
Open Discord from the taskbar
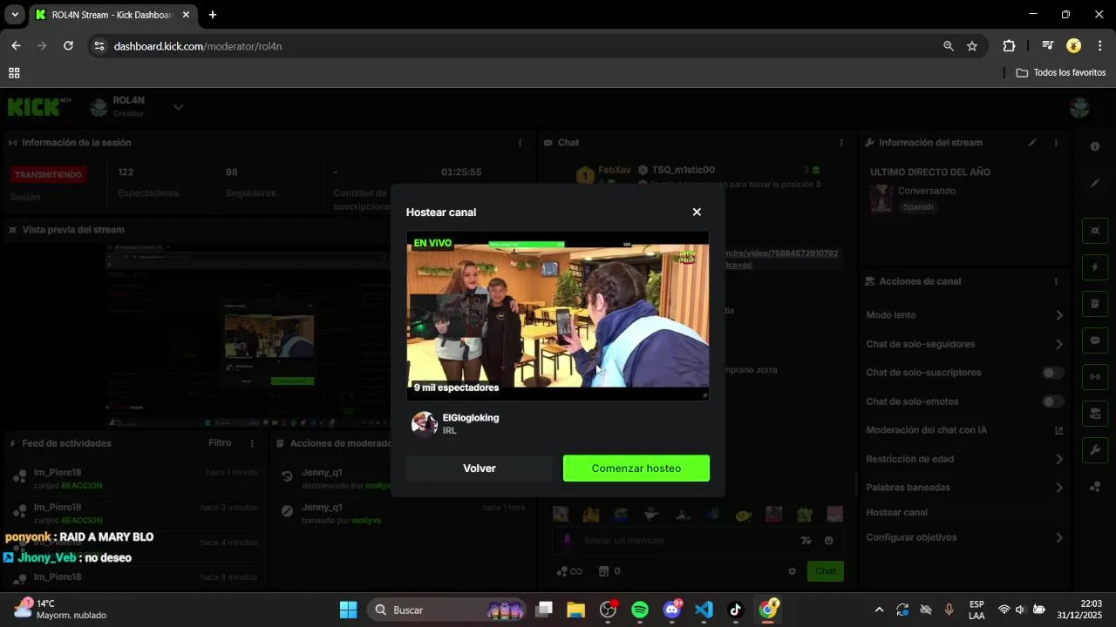671,610
